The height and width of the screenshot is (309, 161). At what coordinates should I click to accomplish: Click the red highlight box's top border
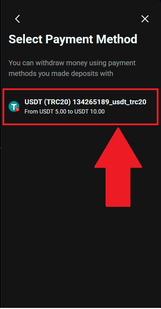click(x=80, y=89)
